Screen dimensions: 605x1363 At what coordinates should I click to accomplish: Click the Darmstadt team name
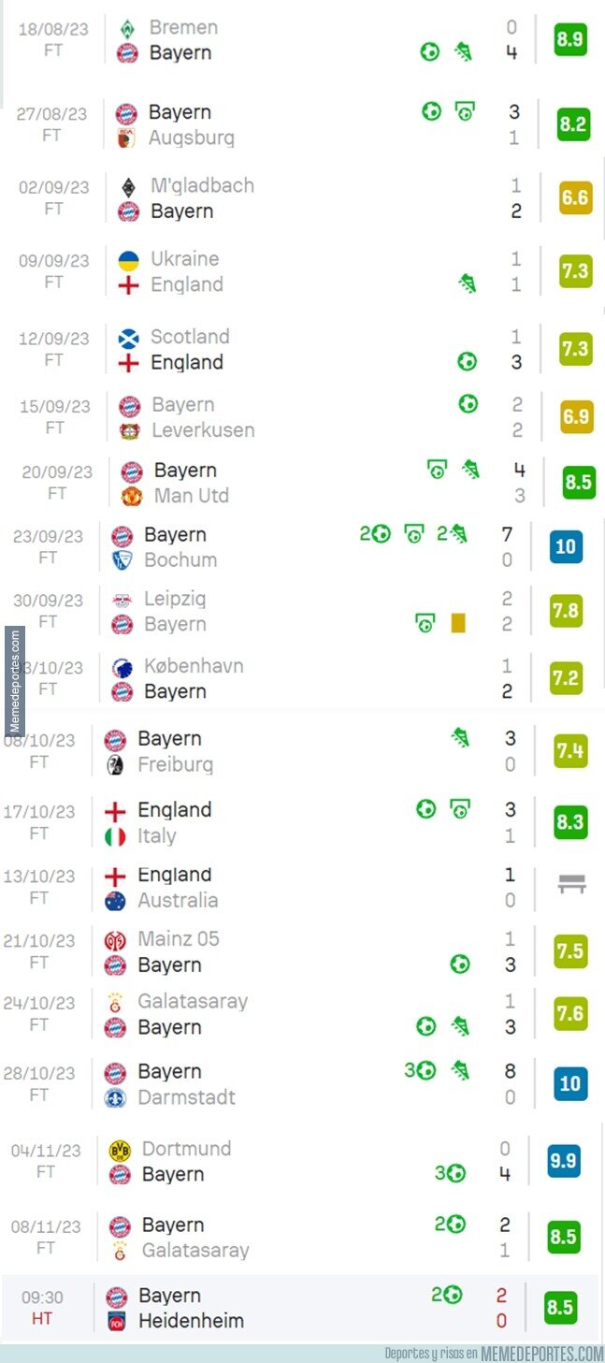click(186, 1096)
